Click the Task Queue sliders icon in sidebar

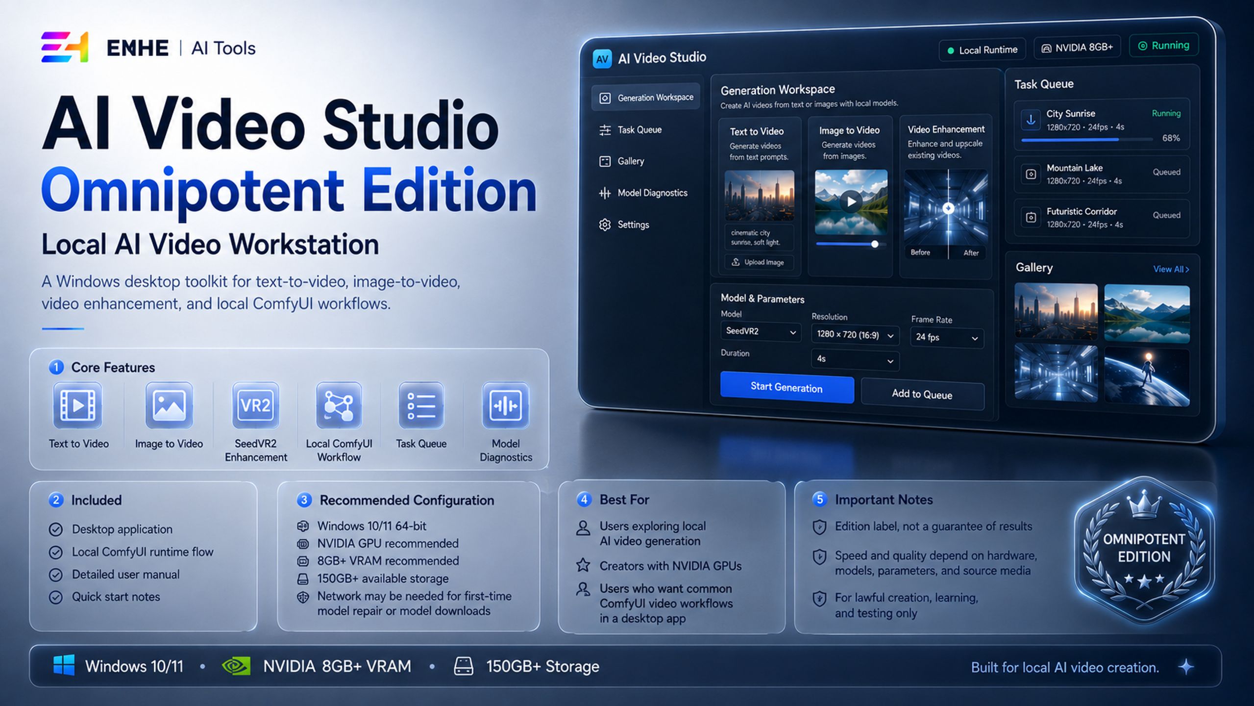click(605, 130)
